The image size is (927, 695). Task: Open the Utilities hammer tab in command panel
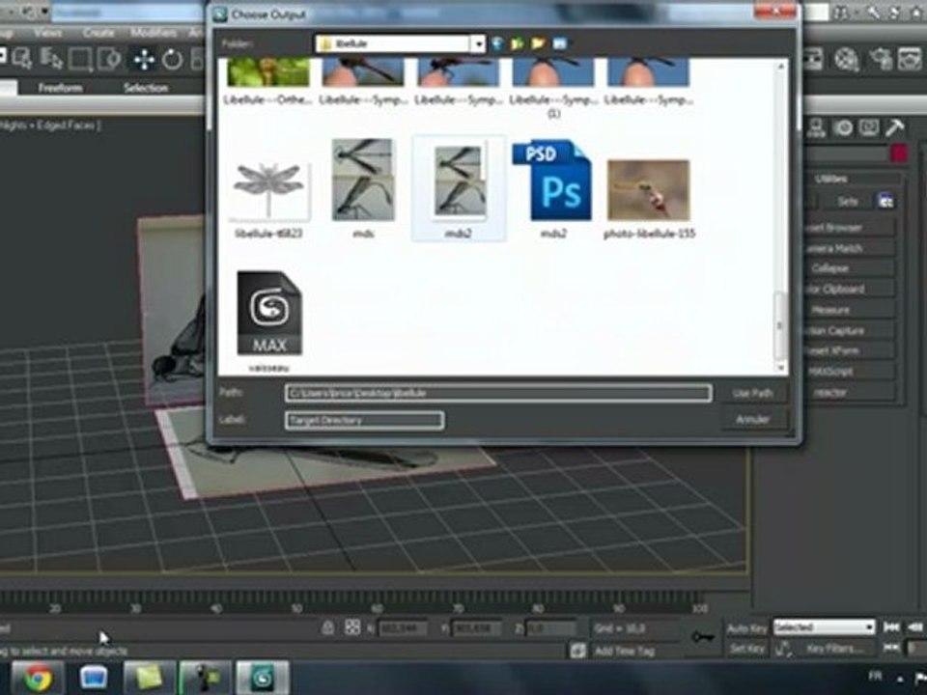tap(894, 127)
